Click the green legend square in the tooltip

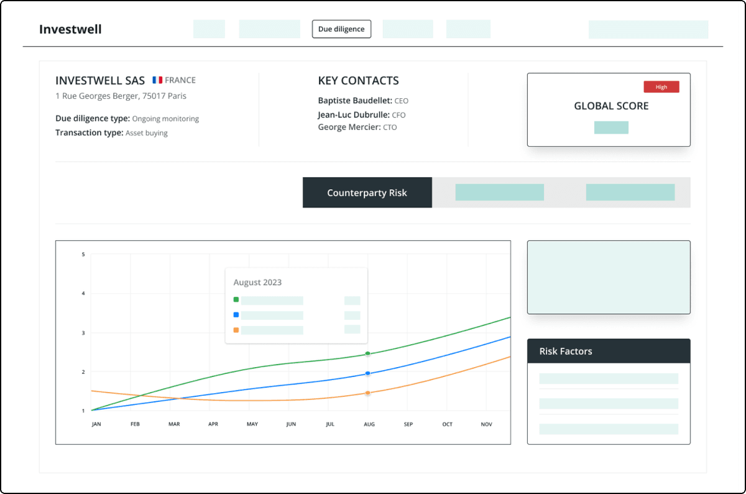point(236,300)
